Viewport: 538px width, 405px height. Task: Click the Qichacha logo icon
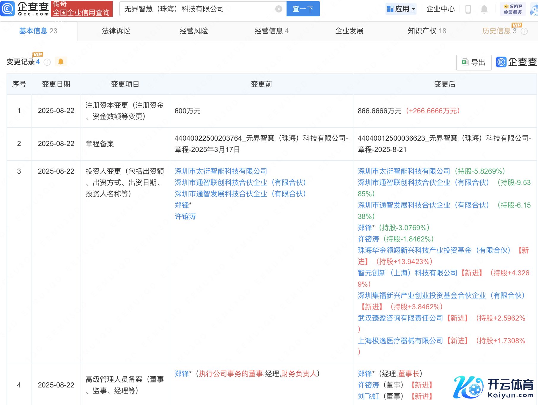click(x=8, y=8)
